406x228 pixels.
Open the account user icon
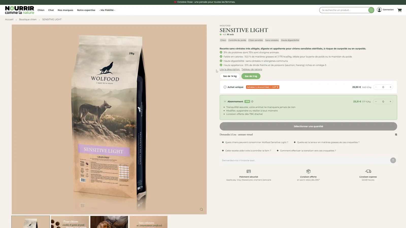(x=379, y=10)
